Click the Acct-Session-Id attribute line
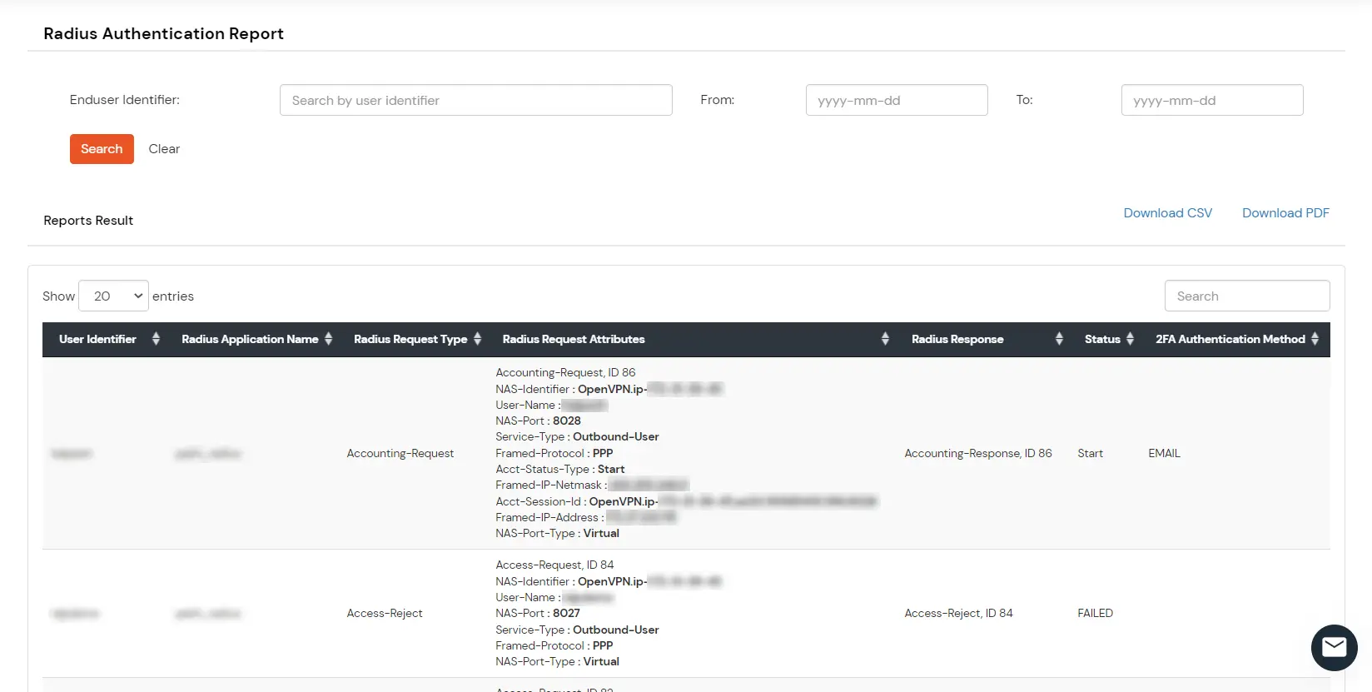This screenshot has height=692, width=1372. coord(686,501)
